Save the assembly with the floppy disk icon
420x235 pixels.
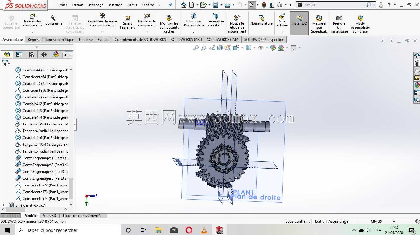click(215, 5)
